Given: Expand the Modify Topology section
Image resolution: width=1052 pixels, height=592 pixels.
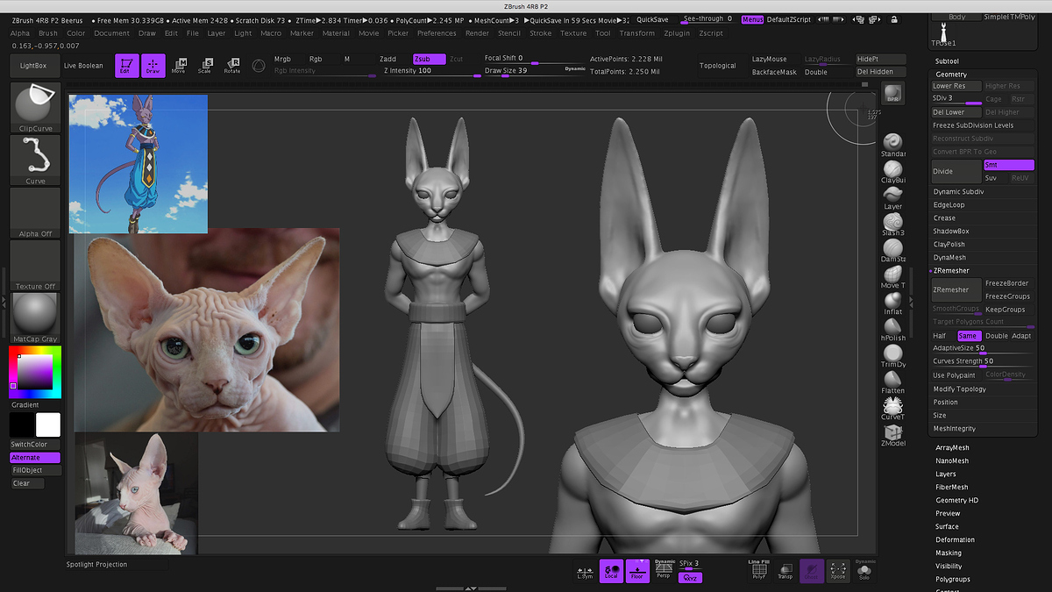Looking at the screenshot, I should 960,389.
